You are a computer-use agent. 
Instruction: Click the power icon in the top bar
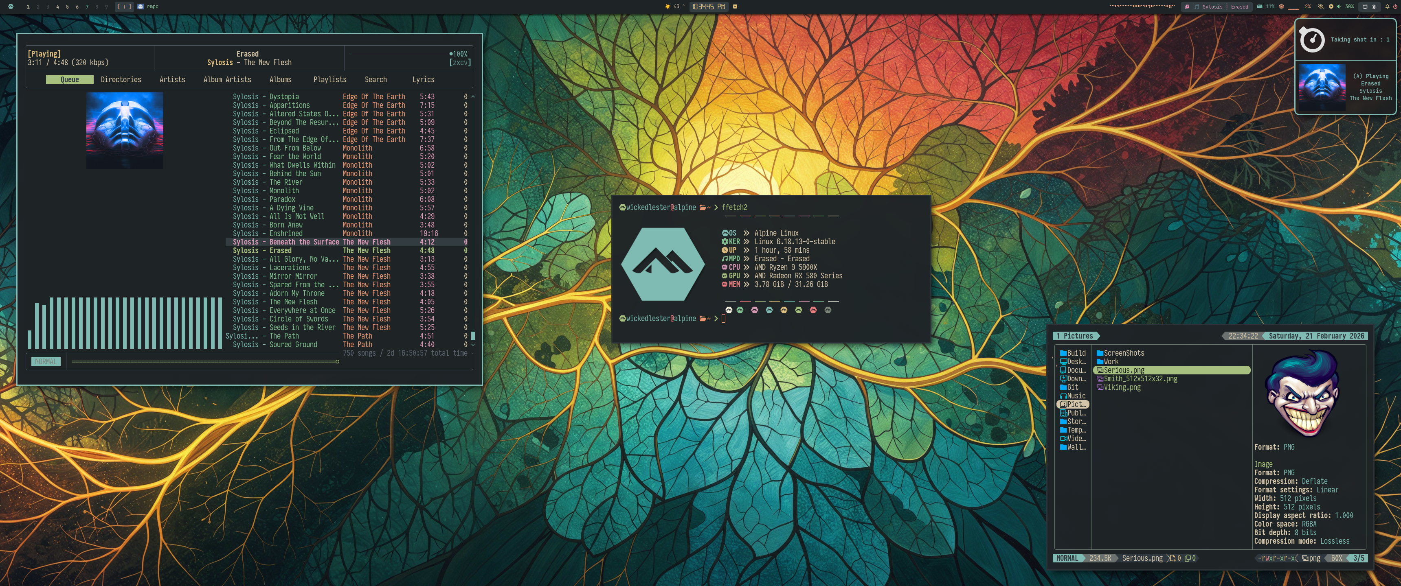tap(1395, 7)
